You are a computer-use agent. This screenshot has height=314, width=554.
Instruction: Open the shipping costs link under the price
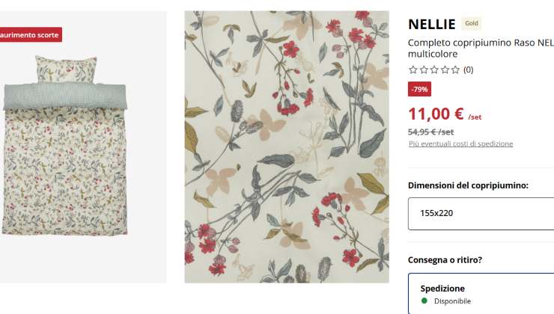[x=460, y=144]
